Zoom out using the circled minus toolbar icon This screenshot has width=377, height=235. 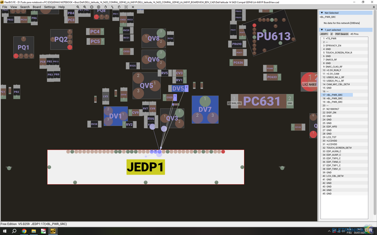92,7
